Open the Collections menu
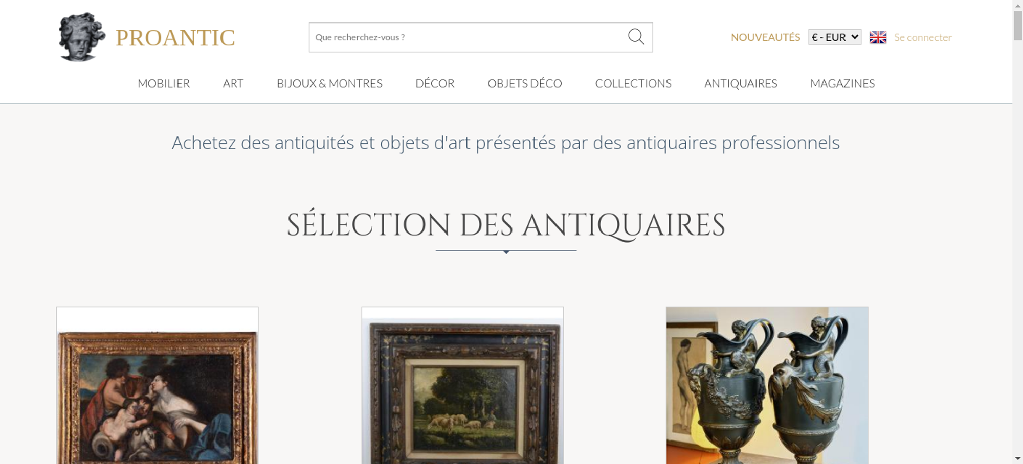Screen dimensions: 1023x464 click(x=633, y=83)
